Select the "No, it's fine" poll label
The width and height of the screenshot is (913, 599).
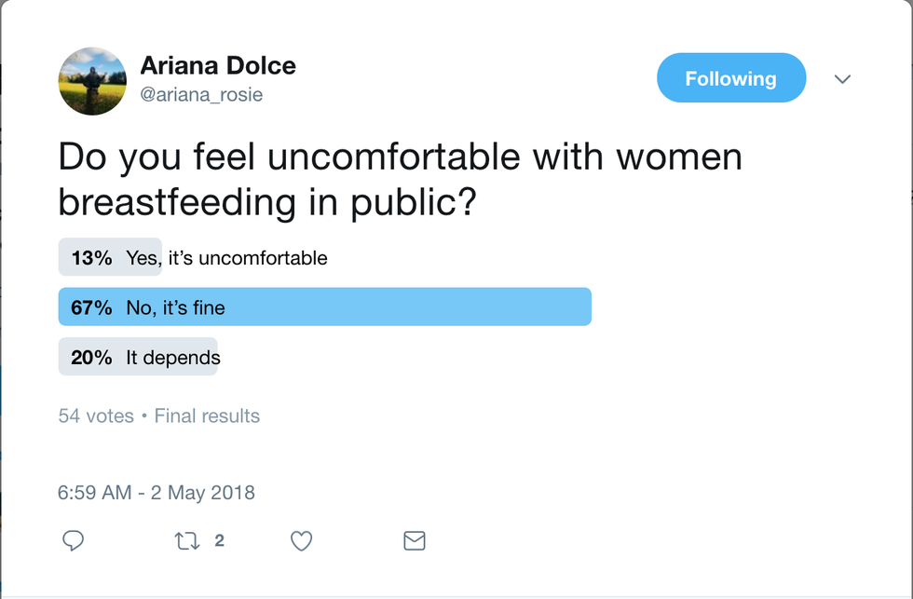(176, 307)
